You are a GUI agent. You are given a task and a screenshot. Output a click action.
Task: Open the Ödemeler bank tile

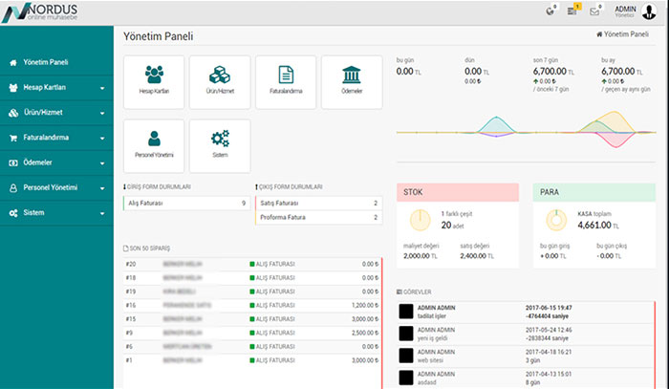point(352,82)
